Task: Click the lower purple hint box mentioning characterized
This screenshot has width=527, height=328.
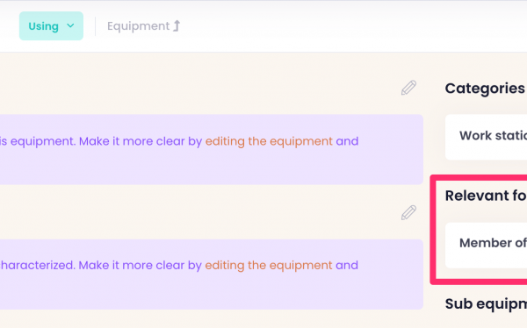Action: pyautogui.click(x=212, y=275)
